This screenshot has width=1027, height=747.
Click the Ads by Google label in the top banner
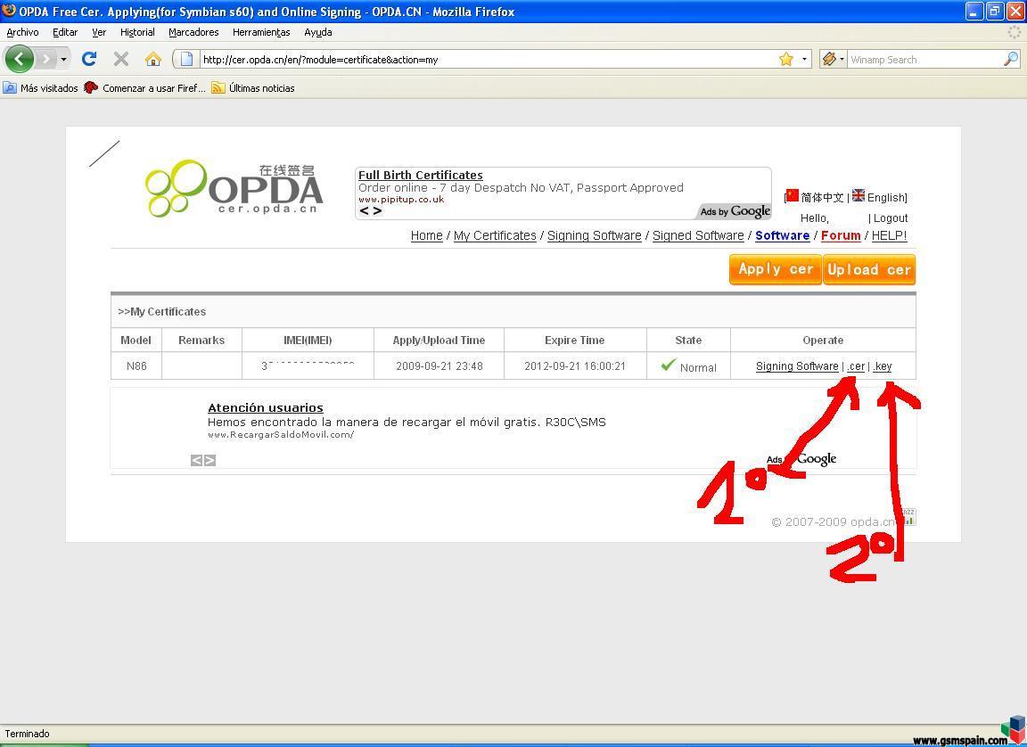pos(735,210)
